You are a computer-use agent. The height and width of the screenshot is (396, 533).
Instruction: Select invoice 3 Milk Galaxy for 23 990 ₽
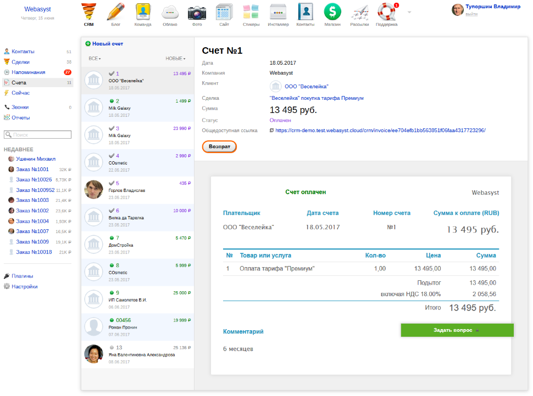pyautogui.click(x=138, y=135)
